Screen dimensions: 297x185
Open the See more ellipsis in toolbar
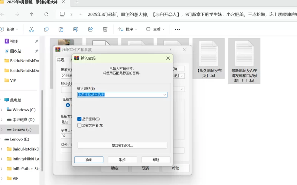point(177,29)
